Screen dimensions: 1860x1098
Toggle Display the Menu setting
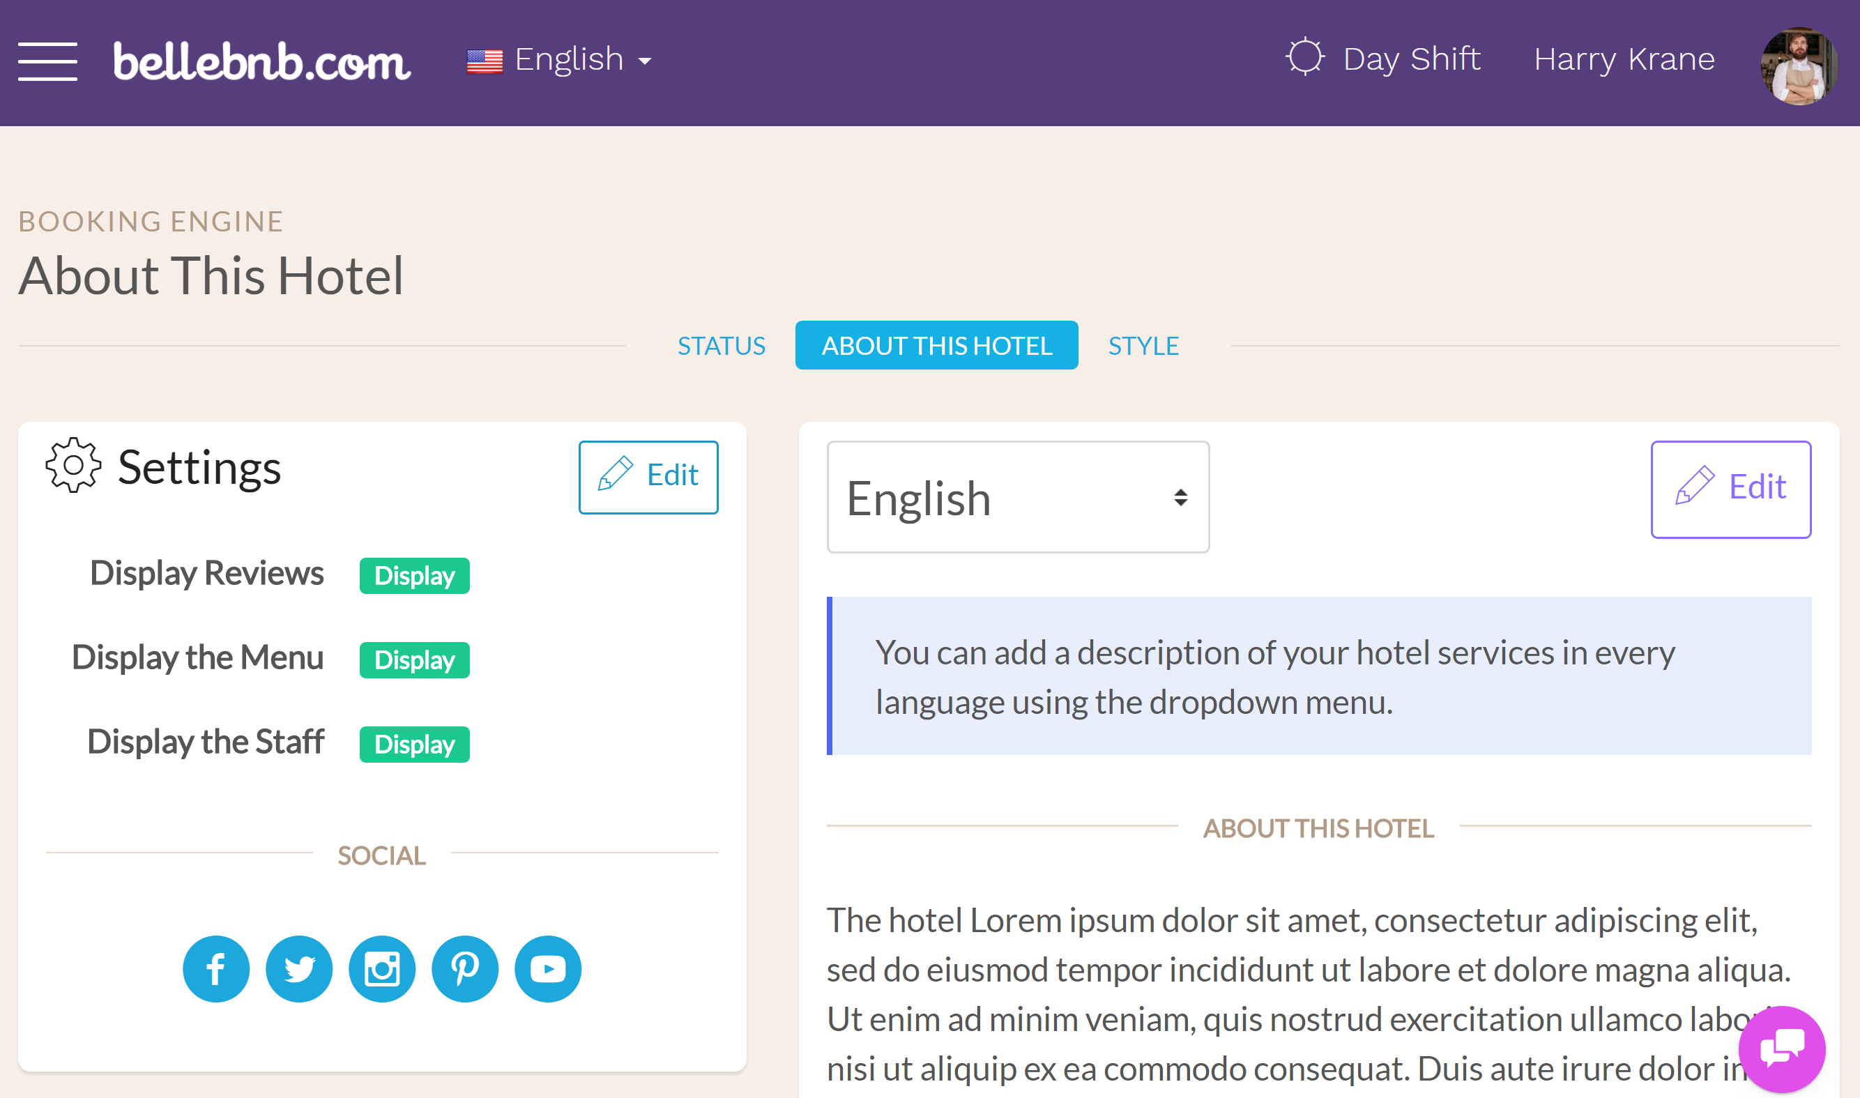click(413, 660)
